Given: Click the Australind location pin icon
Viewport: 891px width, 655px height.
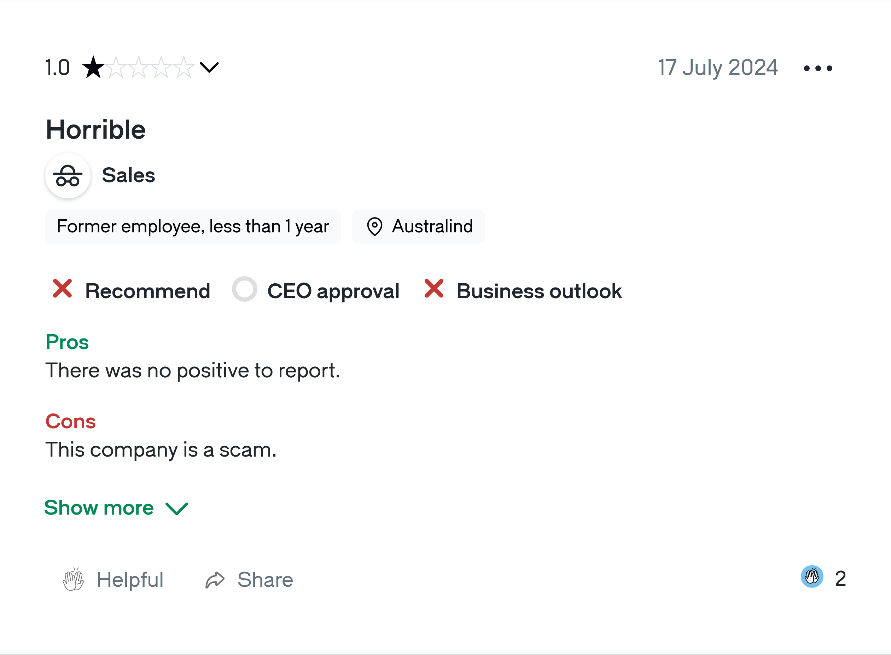Looking at the screenshot, I should [374, 226].
